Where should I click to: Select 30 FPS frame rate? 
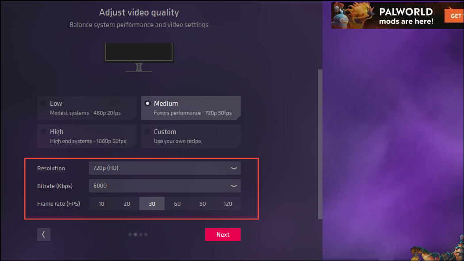[x=152, y=203]
